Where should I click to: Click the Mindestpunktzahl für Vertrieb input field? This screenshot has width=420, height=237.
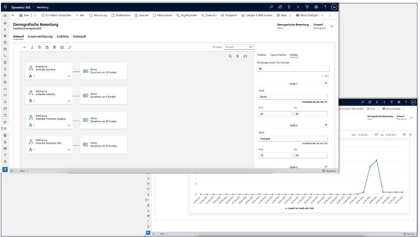click(293, 69)
